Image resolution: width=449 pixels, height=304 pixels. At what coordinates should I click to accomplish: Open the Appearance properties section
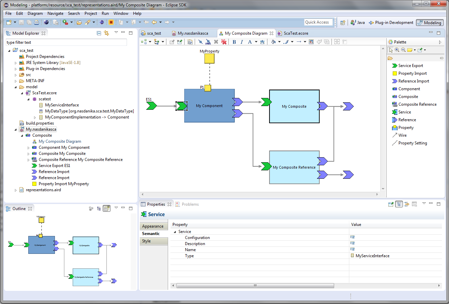[x=154, y=226]
